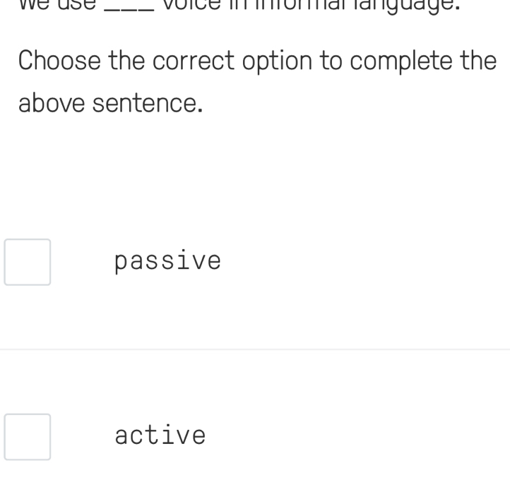Click the word 'above' in the instructions
Viewport: 510px width, 487px height.
(x=52, y=103)
